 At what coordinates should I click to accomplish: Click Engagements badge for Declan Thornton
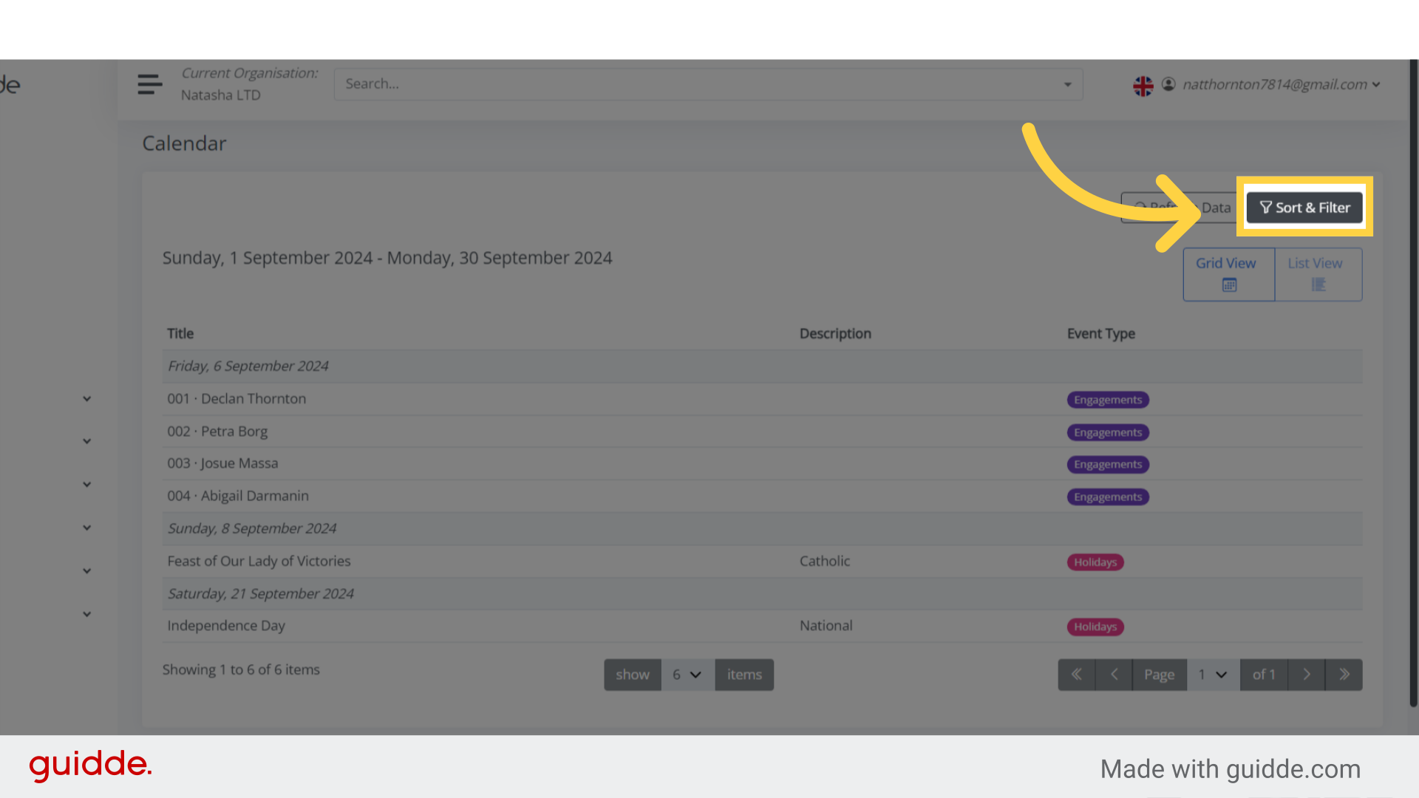1107,400
